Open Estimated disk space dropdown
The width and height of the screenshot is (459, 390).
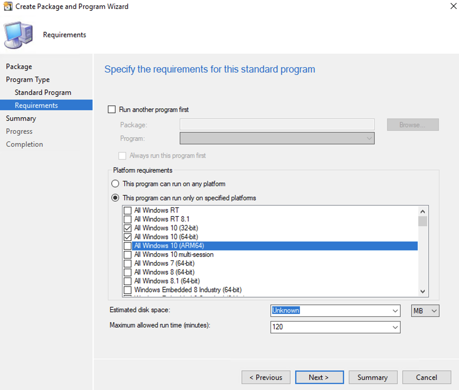coord(395,311)
